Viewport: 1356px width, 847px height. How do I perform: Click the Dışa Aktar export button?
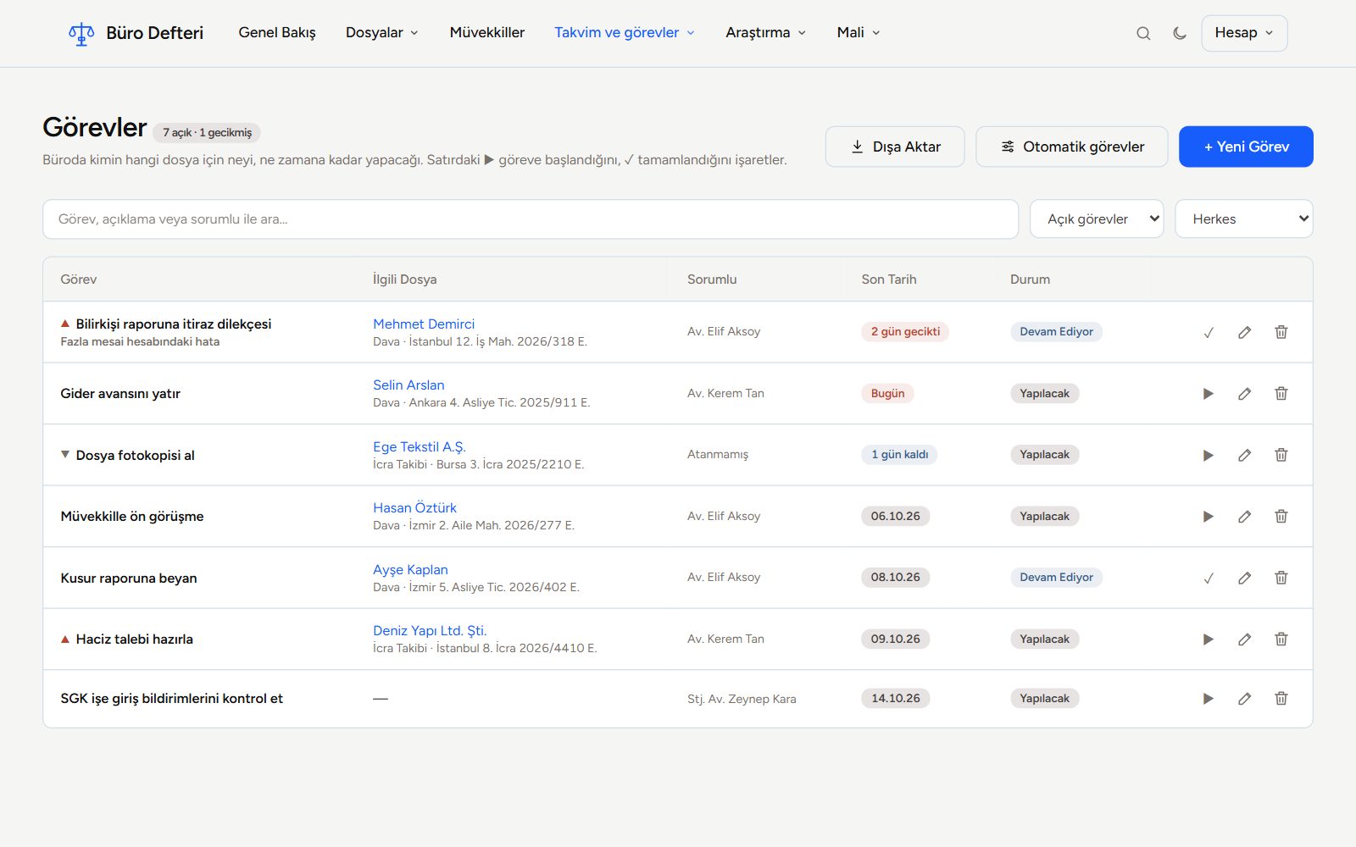click(895, 147)
